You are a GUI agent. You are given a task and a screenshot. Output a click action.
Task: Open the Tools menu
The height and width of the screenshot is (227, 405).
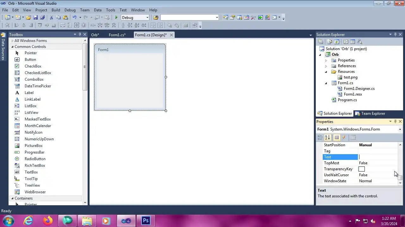pyautogui.click(x=110, y=10)
